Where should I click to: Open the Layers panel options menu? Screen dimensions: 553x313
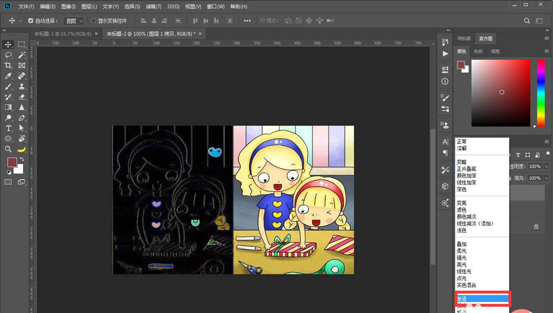tap(547, 142)
